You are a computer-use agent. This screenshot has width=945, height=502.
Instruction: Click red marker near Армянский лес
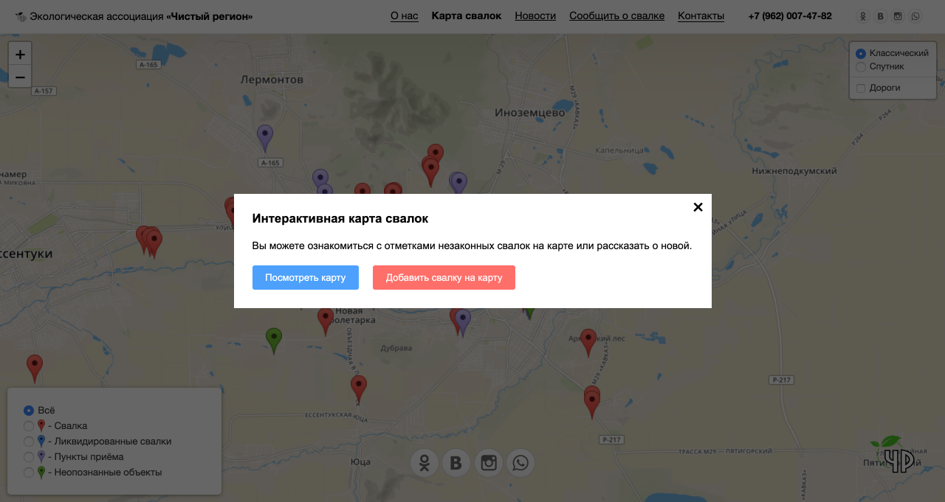click(588, 342)
